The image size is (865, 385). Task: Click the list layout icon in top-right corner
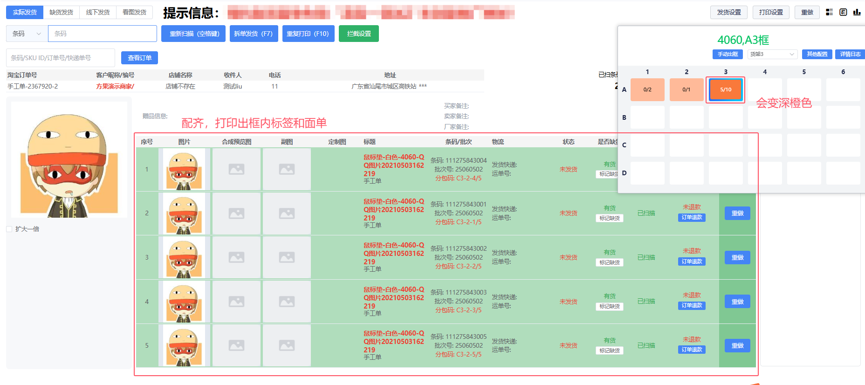[x=830, y=12]
